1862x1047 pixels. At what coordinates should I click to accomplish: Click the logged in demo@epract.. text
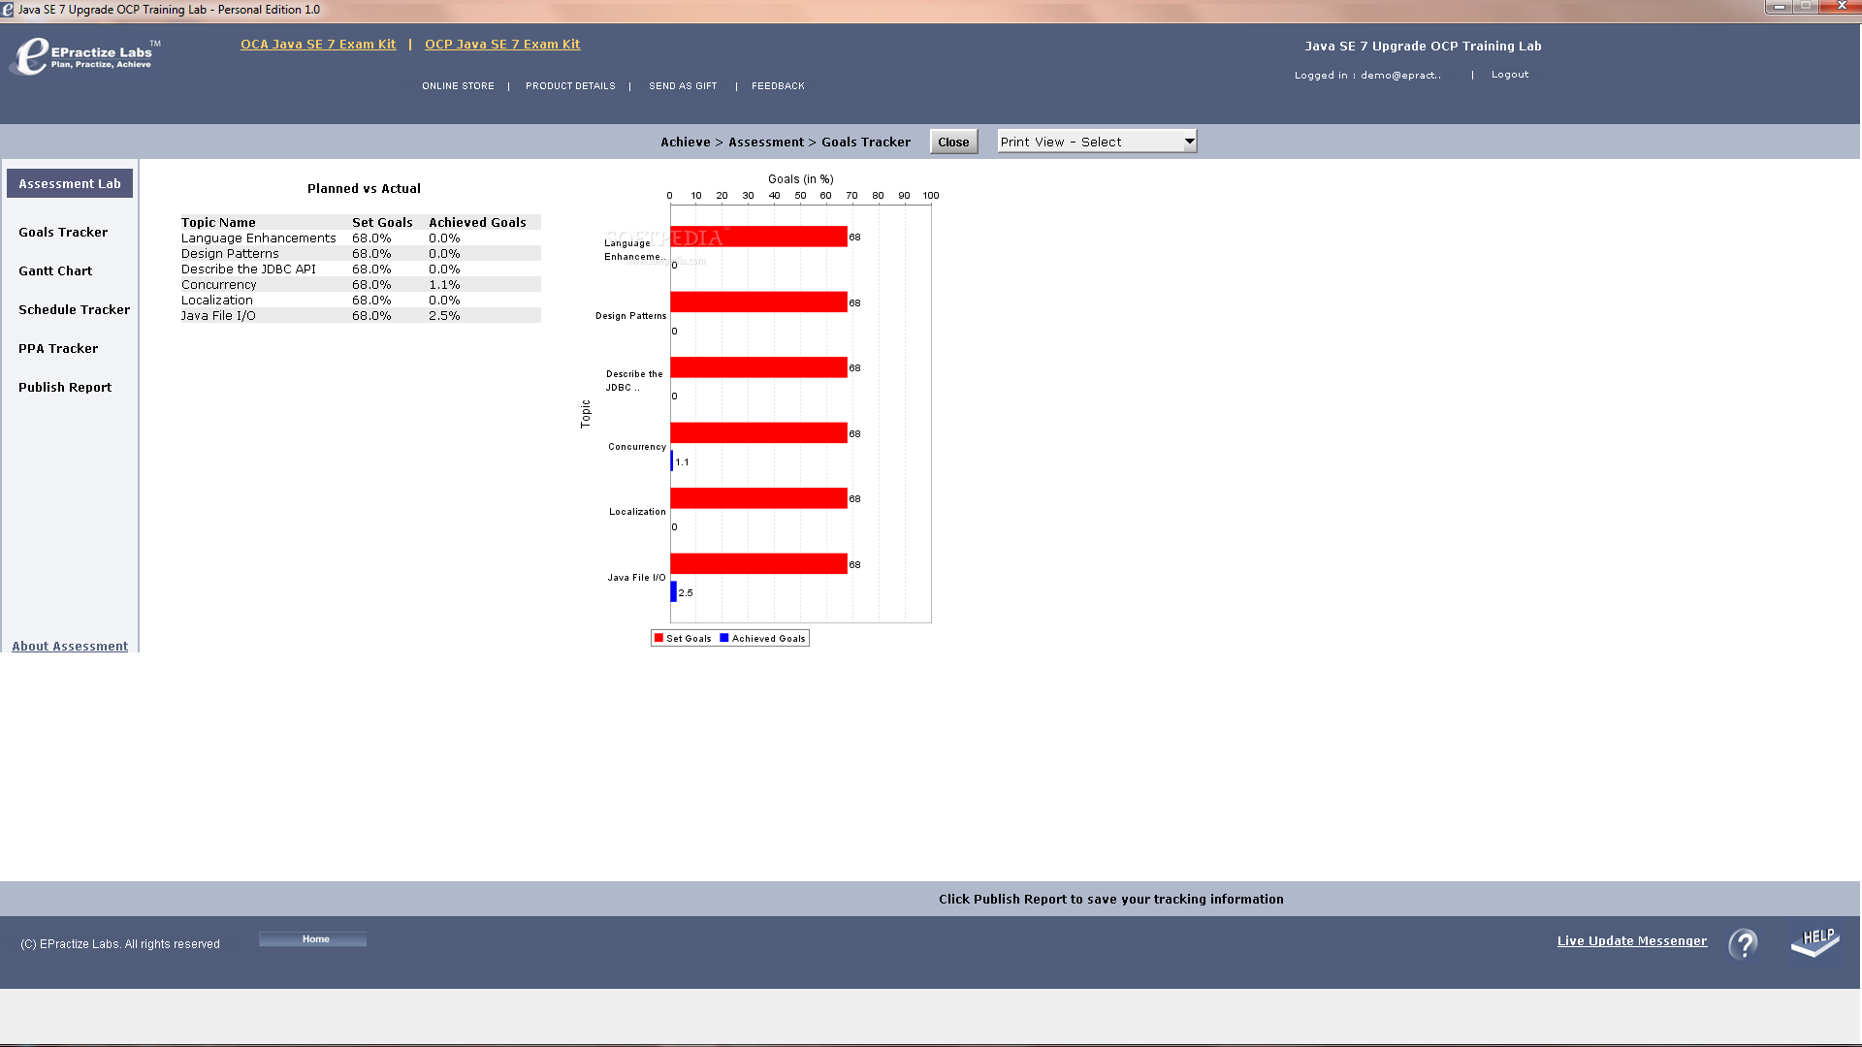(1367, 75)
